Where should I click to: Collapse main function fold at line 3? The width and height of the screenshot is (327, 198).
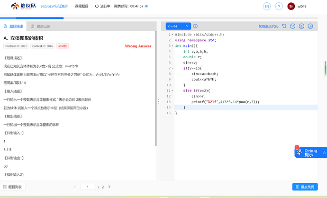[173, 46]
